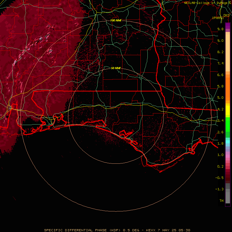Select the yellow band of the color bar
Screen dimensions: 232x232
pyautogui.click(x=228, y=110)
